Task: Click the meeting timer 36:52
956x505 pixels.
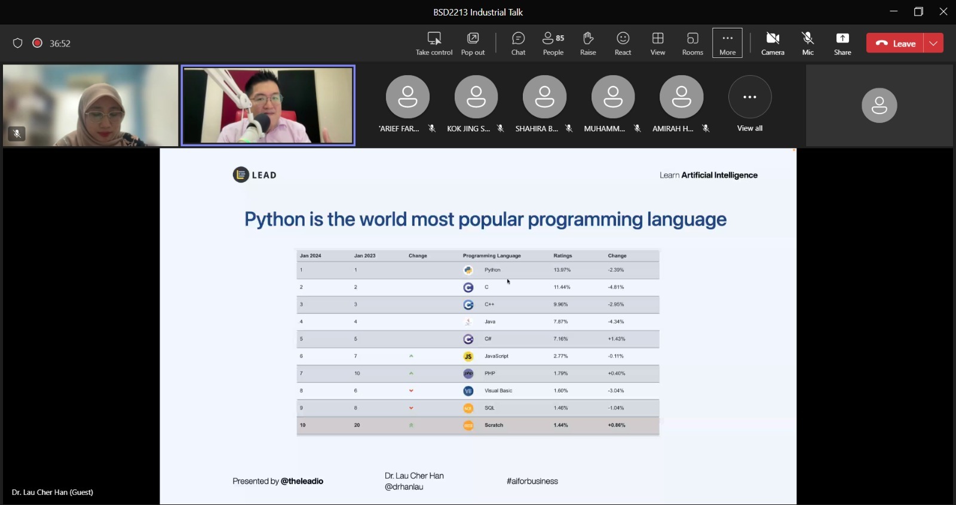Action: [x=60, y=44]
